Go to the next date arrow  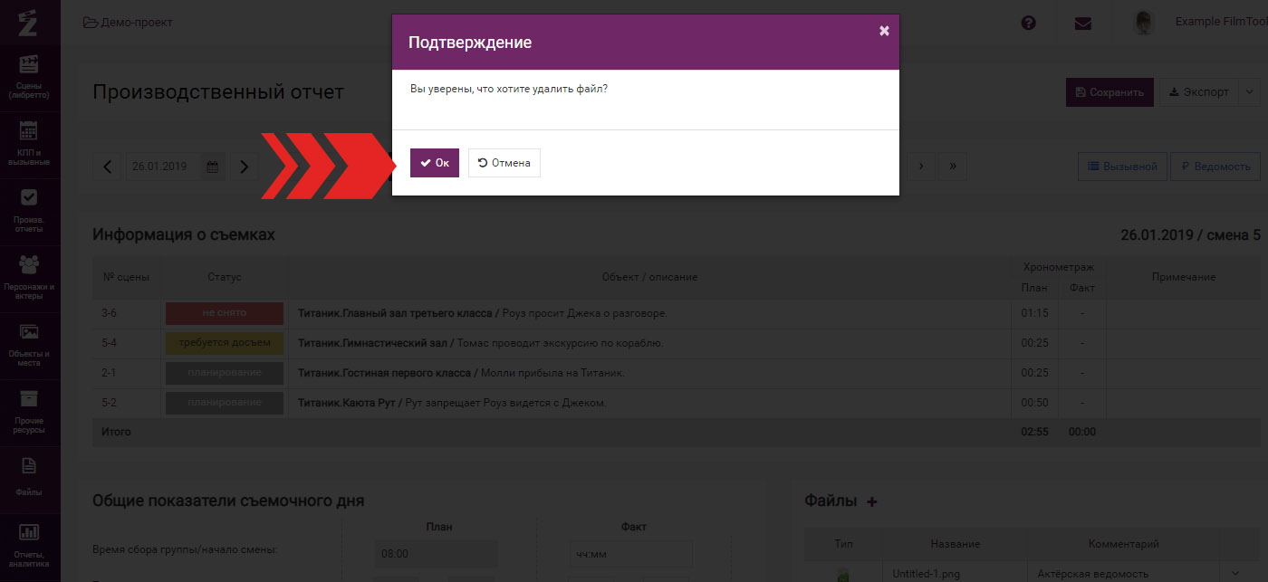245,167
